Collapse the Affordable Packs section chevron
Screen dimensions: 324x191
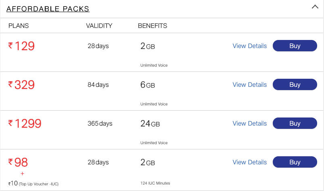coord(315,7)
